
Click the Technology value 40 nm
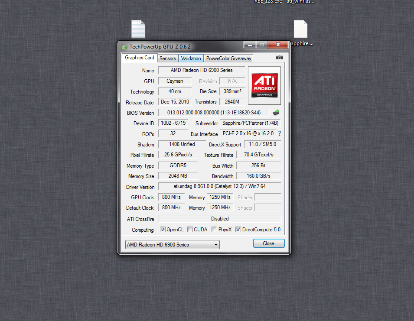point(175,91)
